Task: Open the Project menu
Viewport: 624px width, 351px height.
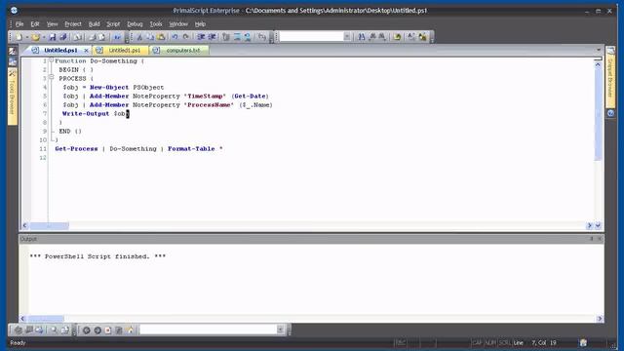Action: coord(73,24)
